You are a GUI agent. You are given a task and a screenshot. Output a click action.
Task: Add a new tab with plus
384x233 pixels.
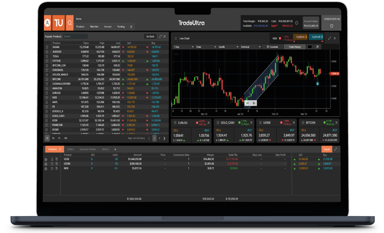(115, 149)
